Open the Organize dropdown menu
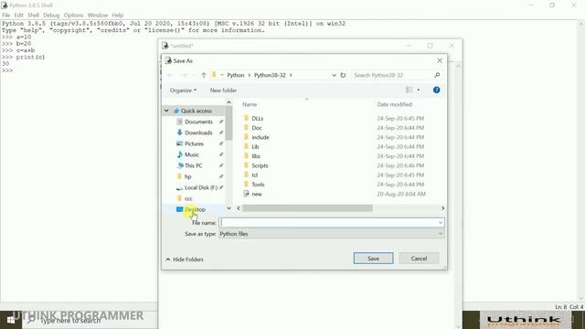 183,90
